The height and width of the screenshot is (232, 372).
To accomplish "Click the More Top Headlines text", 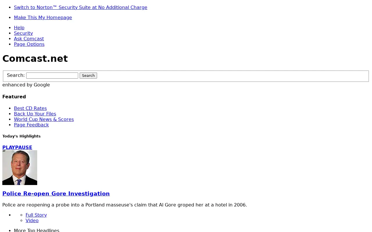I will click(37, 230).
